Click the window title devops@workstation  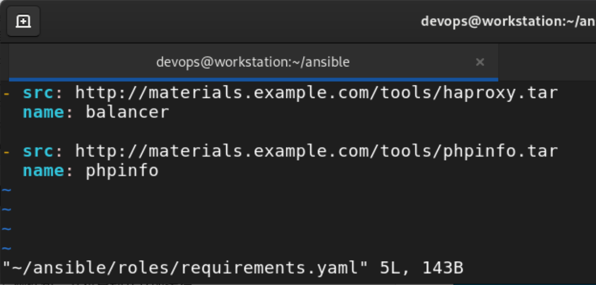pyautogui.click(x=508, y=21)
